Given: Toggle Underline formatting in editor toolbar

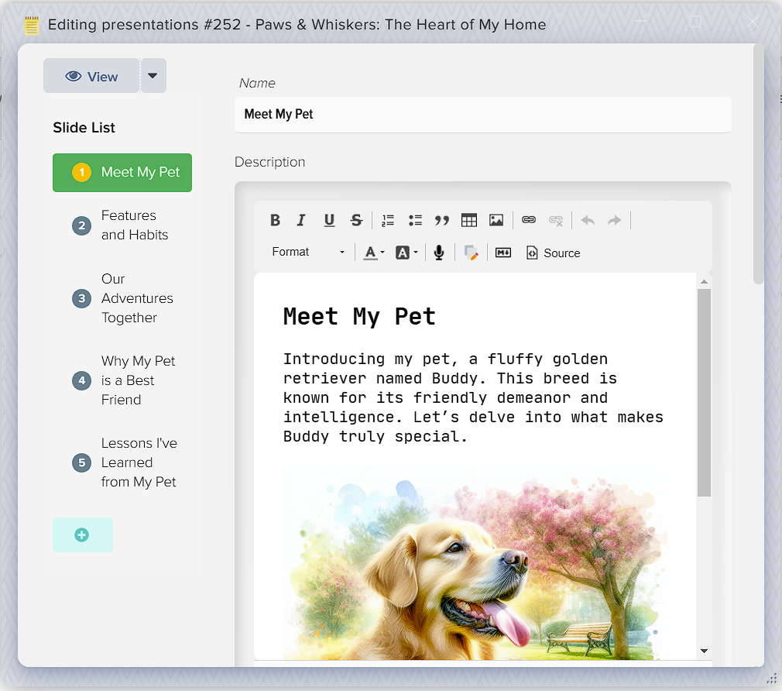Looking at the screenshot, I should pyautogui.click(x=329, y=220).
